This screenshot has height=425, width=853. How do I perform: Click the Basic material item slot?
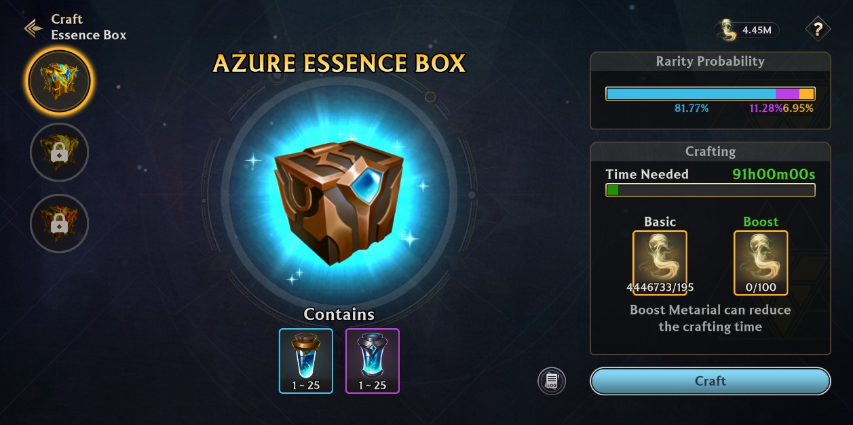point(660,263)
